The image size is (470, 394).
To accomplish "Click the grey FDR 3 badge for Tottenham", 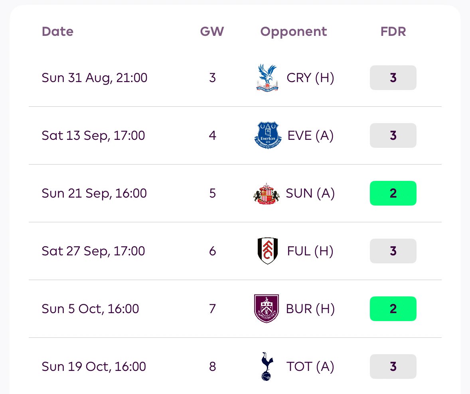I will 393,367.
